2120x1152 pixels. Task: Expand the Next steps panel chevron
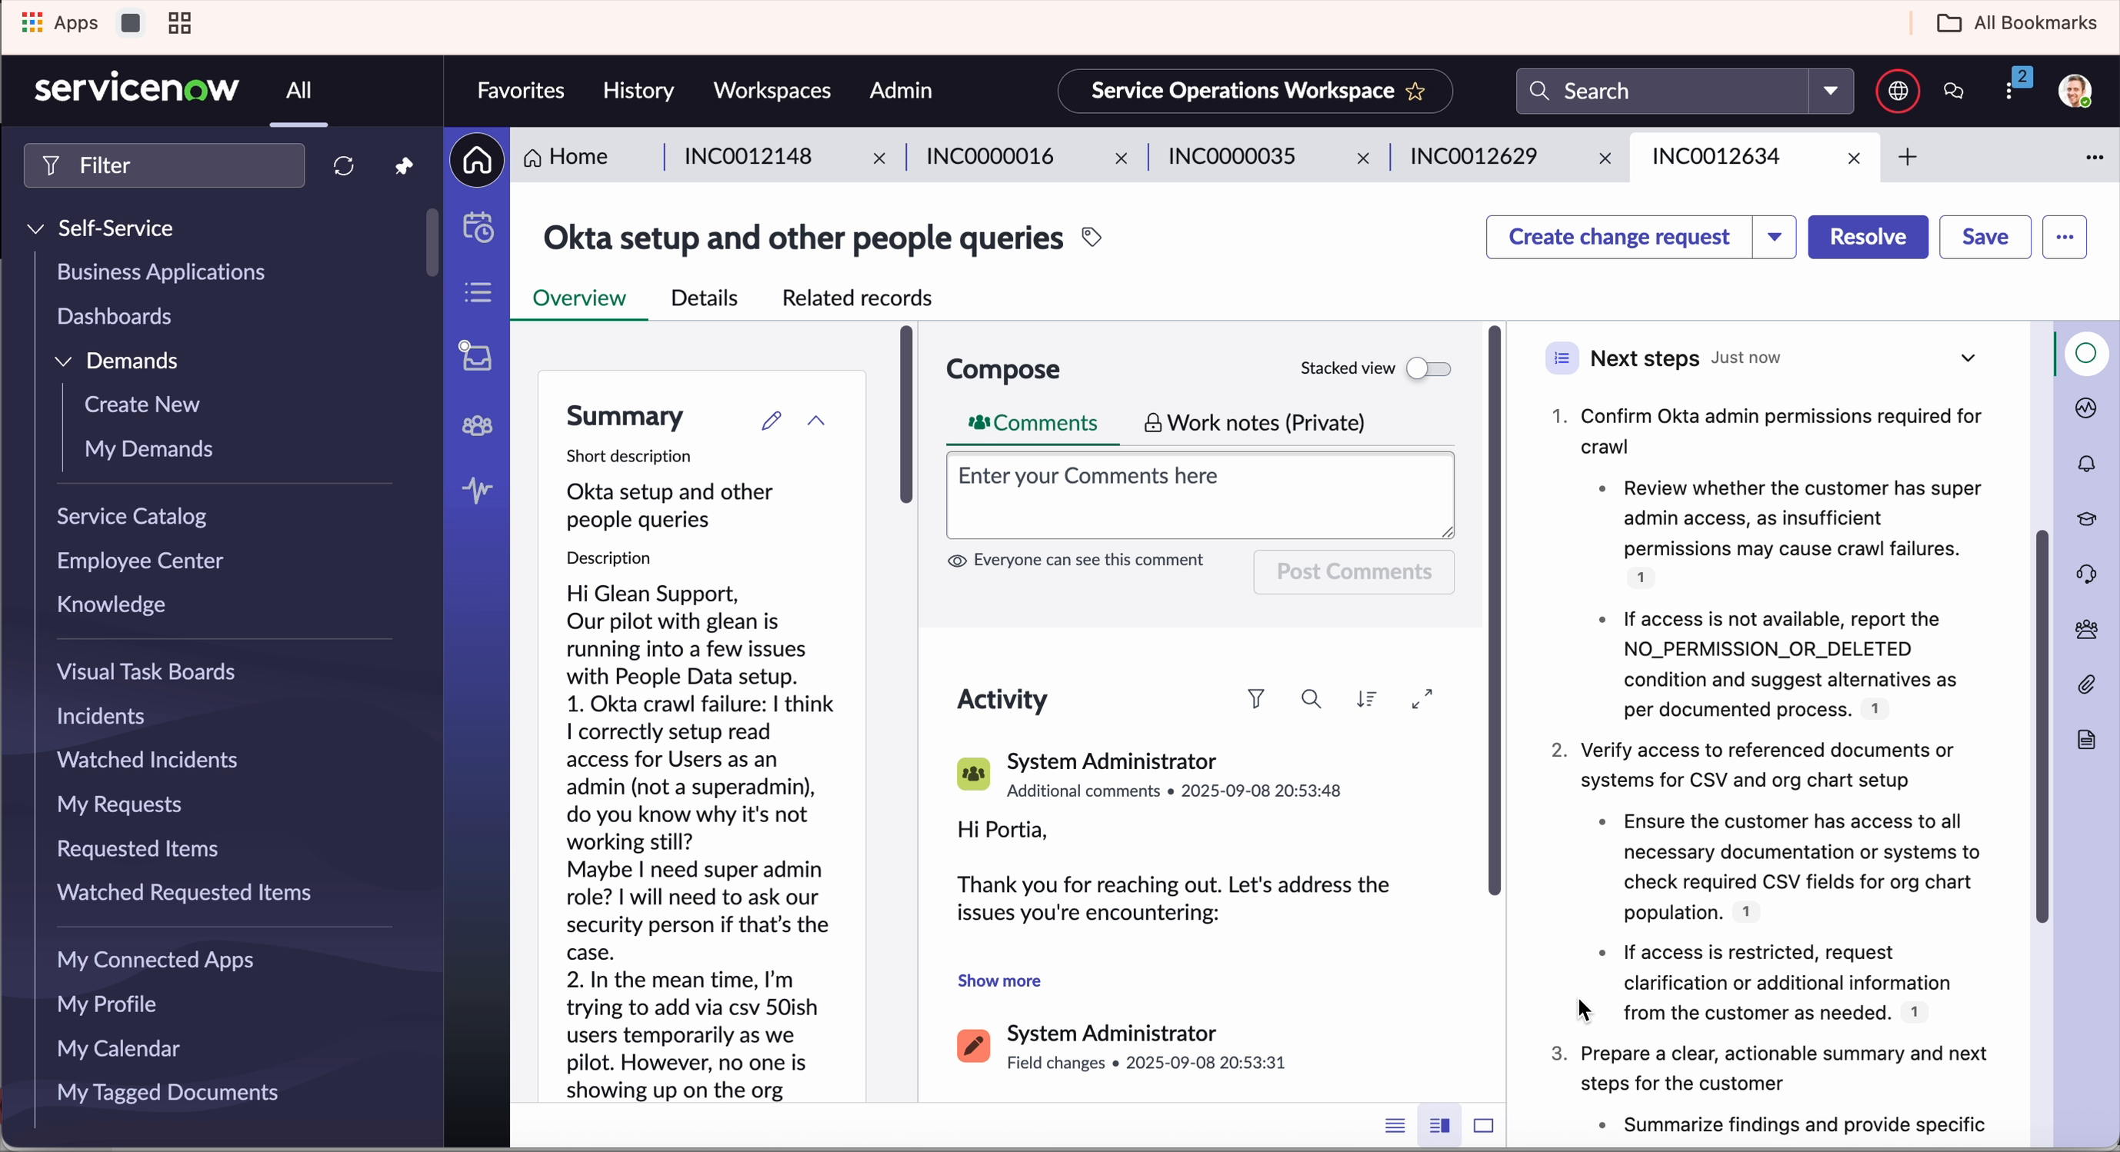click(1968, 358)
